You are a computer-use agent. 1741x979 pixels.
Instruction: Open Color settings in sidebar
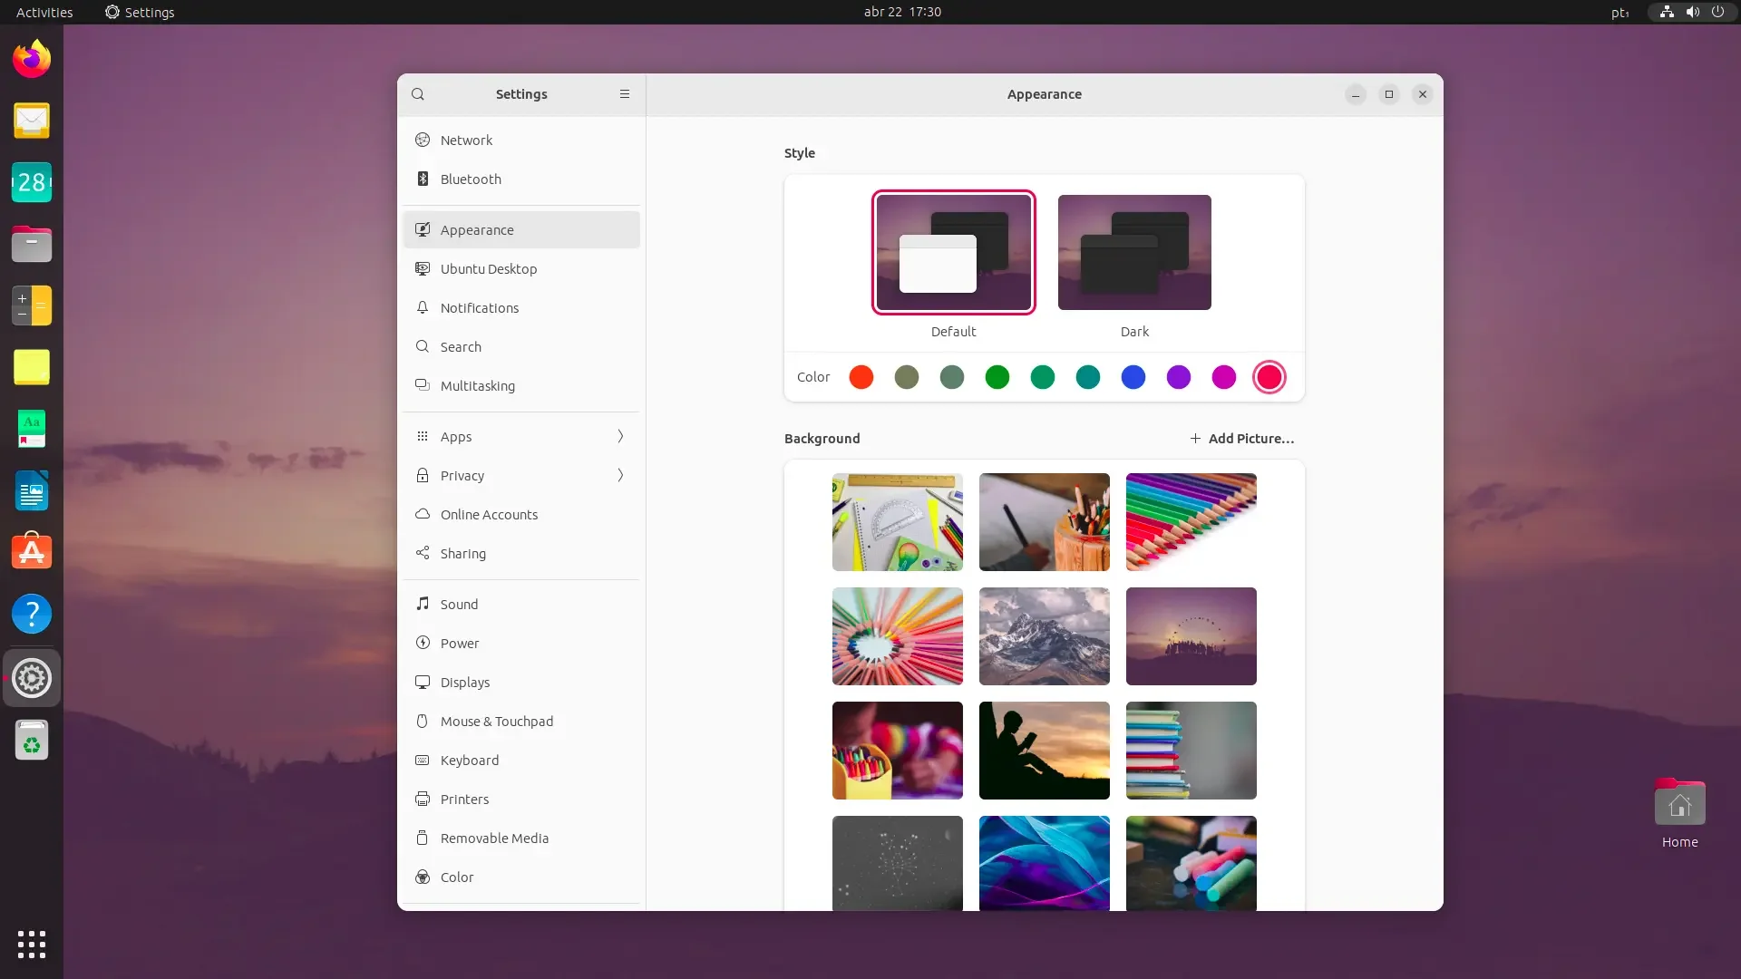click(x=521, y=877)
